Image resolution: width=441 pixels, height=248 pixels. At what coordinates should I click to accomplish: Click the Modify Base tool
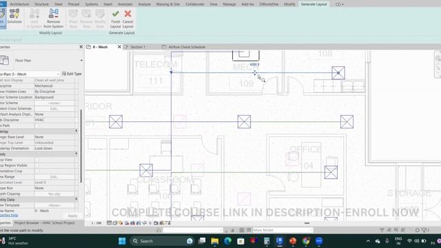click(x=100, y=19)
